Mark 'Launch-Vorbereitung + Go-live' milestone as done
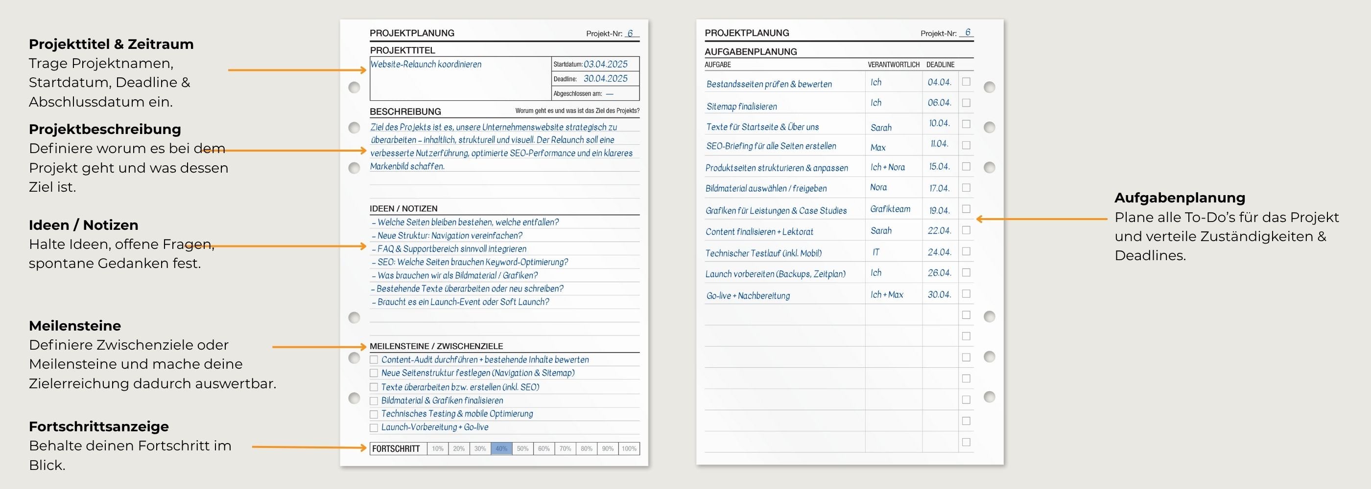1371x489 pixels. [x=374, y=427]
